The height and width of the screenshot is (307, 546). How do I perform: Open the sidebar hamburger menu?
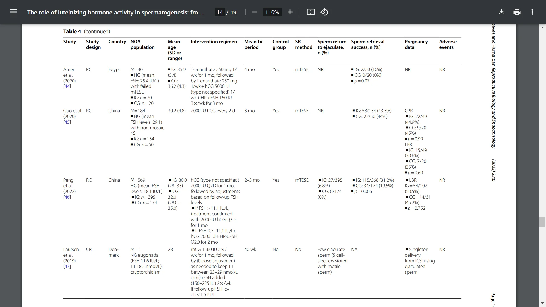click(14, 12)
